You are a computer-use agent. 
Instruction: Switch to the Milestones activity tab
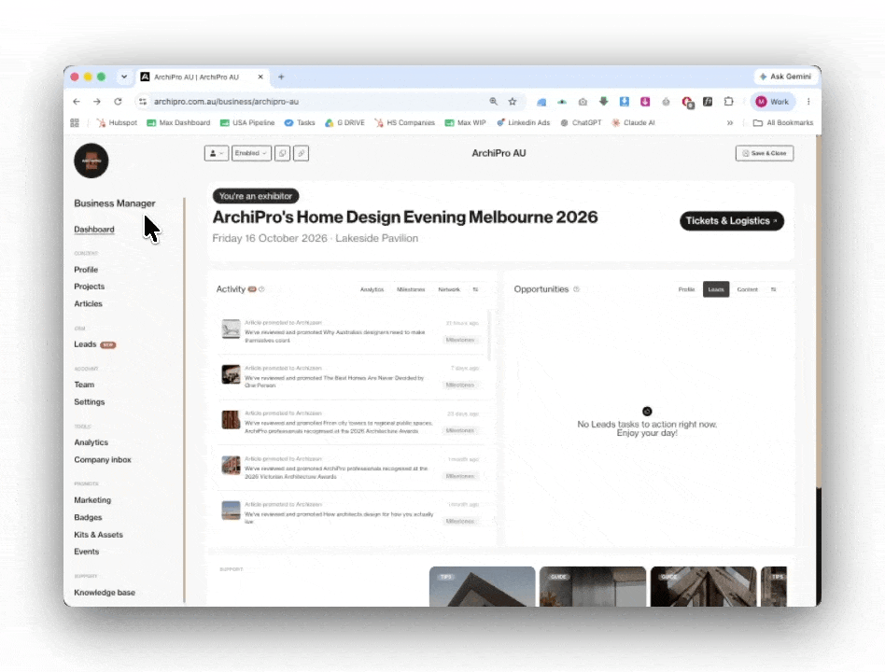411,289
